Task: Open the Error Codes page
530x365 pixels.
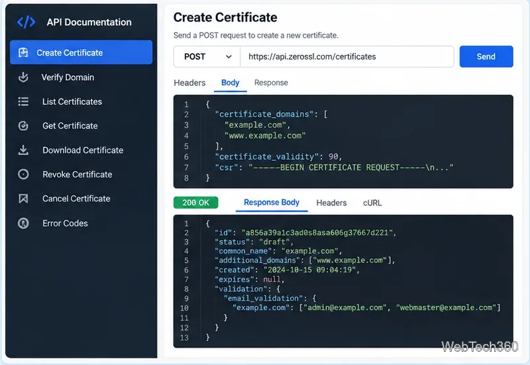Action: (65, 223)
